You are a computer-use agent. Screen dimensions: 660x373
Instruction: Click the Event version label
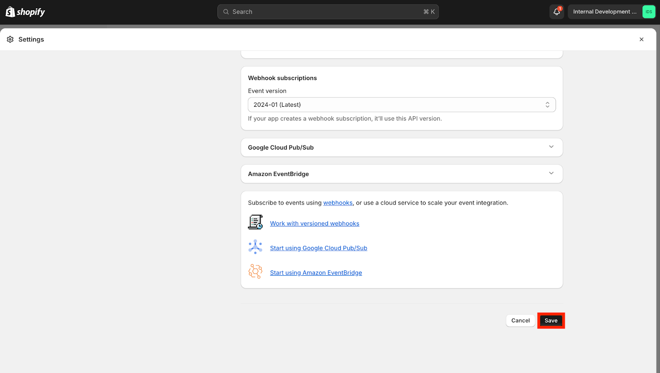(267, 91)
